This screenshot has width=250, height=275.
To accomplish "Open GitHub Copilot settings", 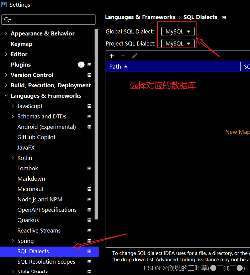I will pyautogui.click(x=36, y=137).
